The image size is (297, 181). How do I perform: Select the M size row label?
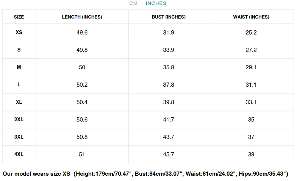19,67
